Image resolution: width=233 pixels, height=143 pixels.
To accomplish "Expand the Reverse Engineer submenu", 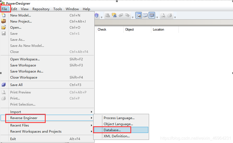I will point(47,118).
